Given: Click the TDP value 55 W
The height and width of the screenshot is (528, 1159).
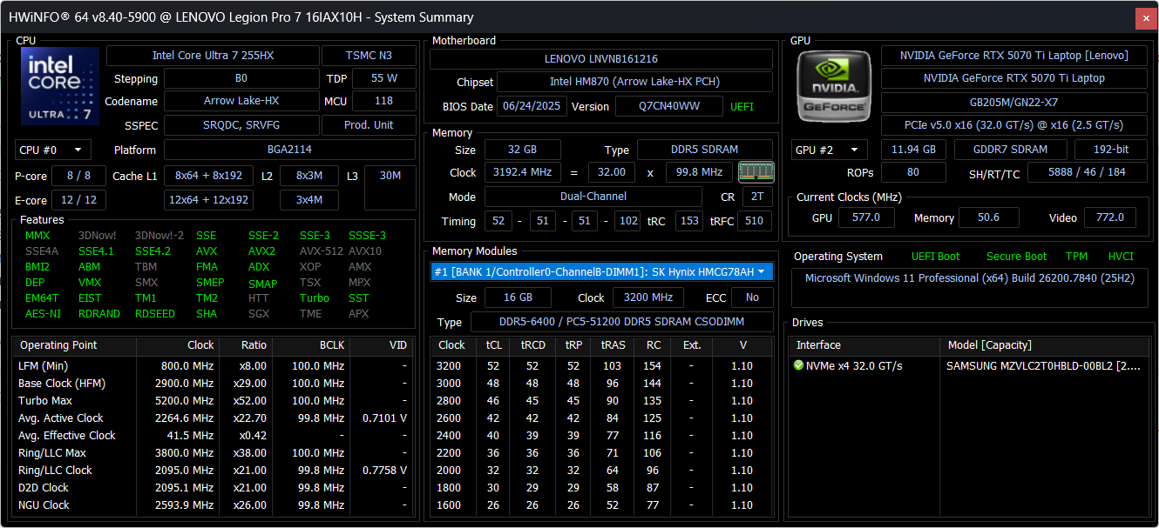Looking at the screenshot, I should click(384, 78).
